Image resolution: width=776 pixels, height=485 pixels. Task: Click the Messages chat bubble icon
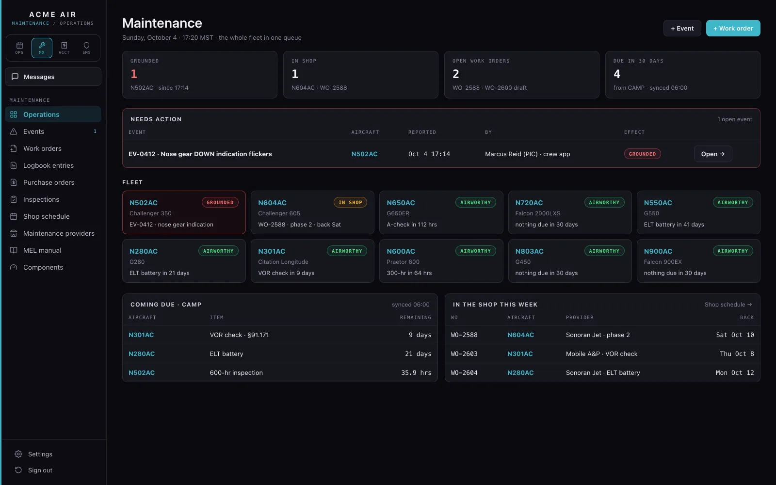tap(15, 77)
